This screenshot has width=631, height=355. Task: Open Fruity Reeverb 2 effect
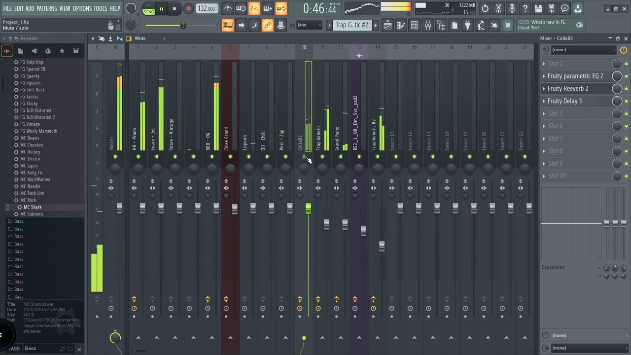click(568, 89)
